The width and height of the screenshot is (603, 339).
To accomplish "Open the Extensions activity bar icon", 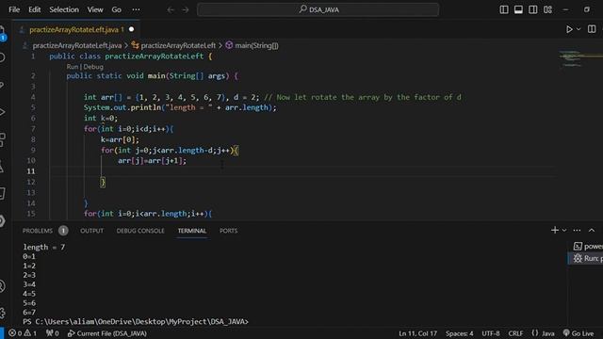I will [2, 139].
